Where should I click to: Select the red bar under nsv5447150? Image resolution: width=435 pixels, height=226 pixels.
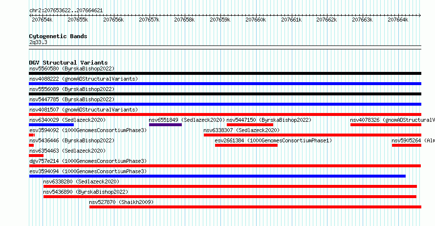tap(250, 125)
